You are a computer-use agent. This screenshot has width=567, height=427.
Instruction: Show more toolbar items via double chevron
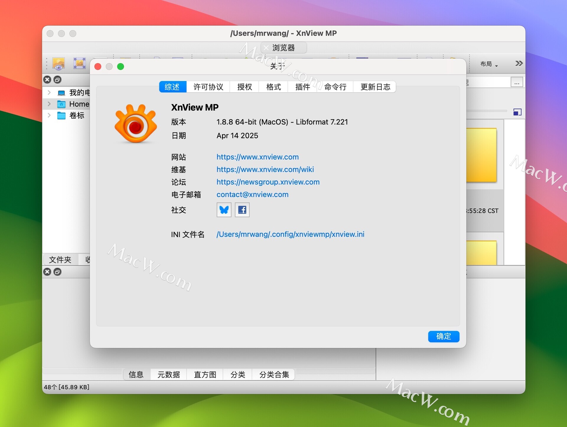519,63
